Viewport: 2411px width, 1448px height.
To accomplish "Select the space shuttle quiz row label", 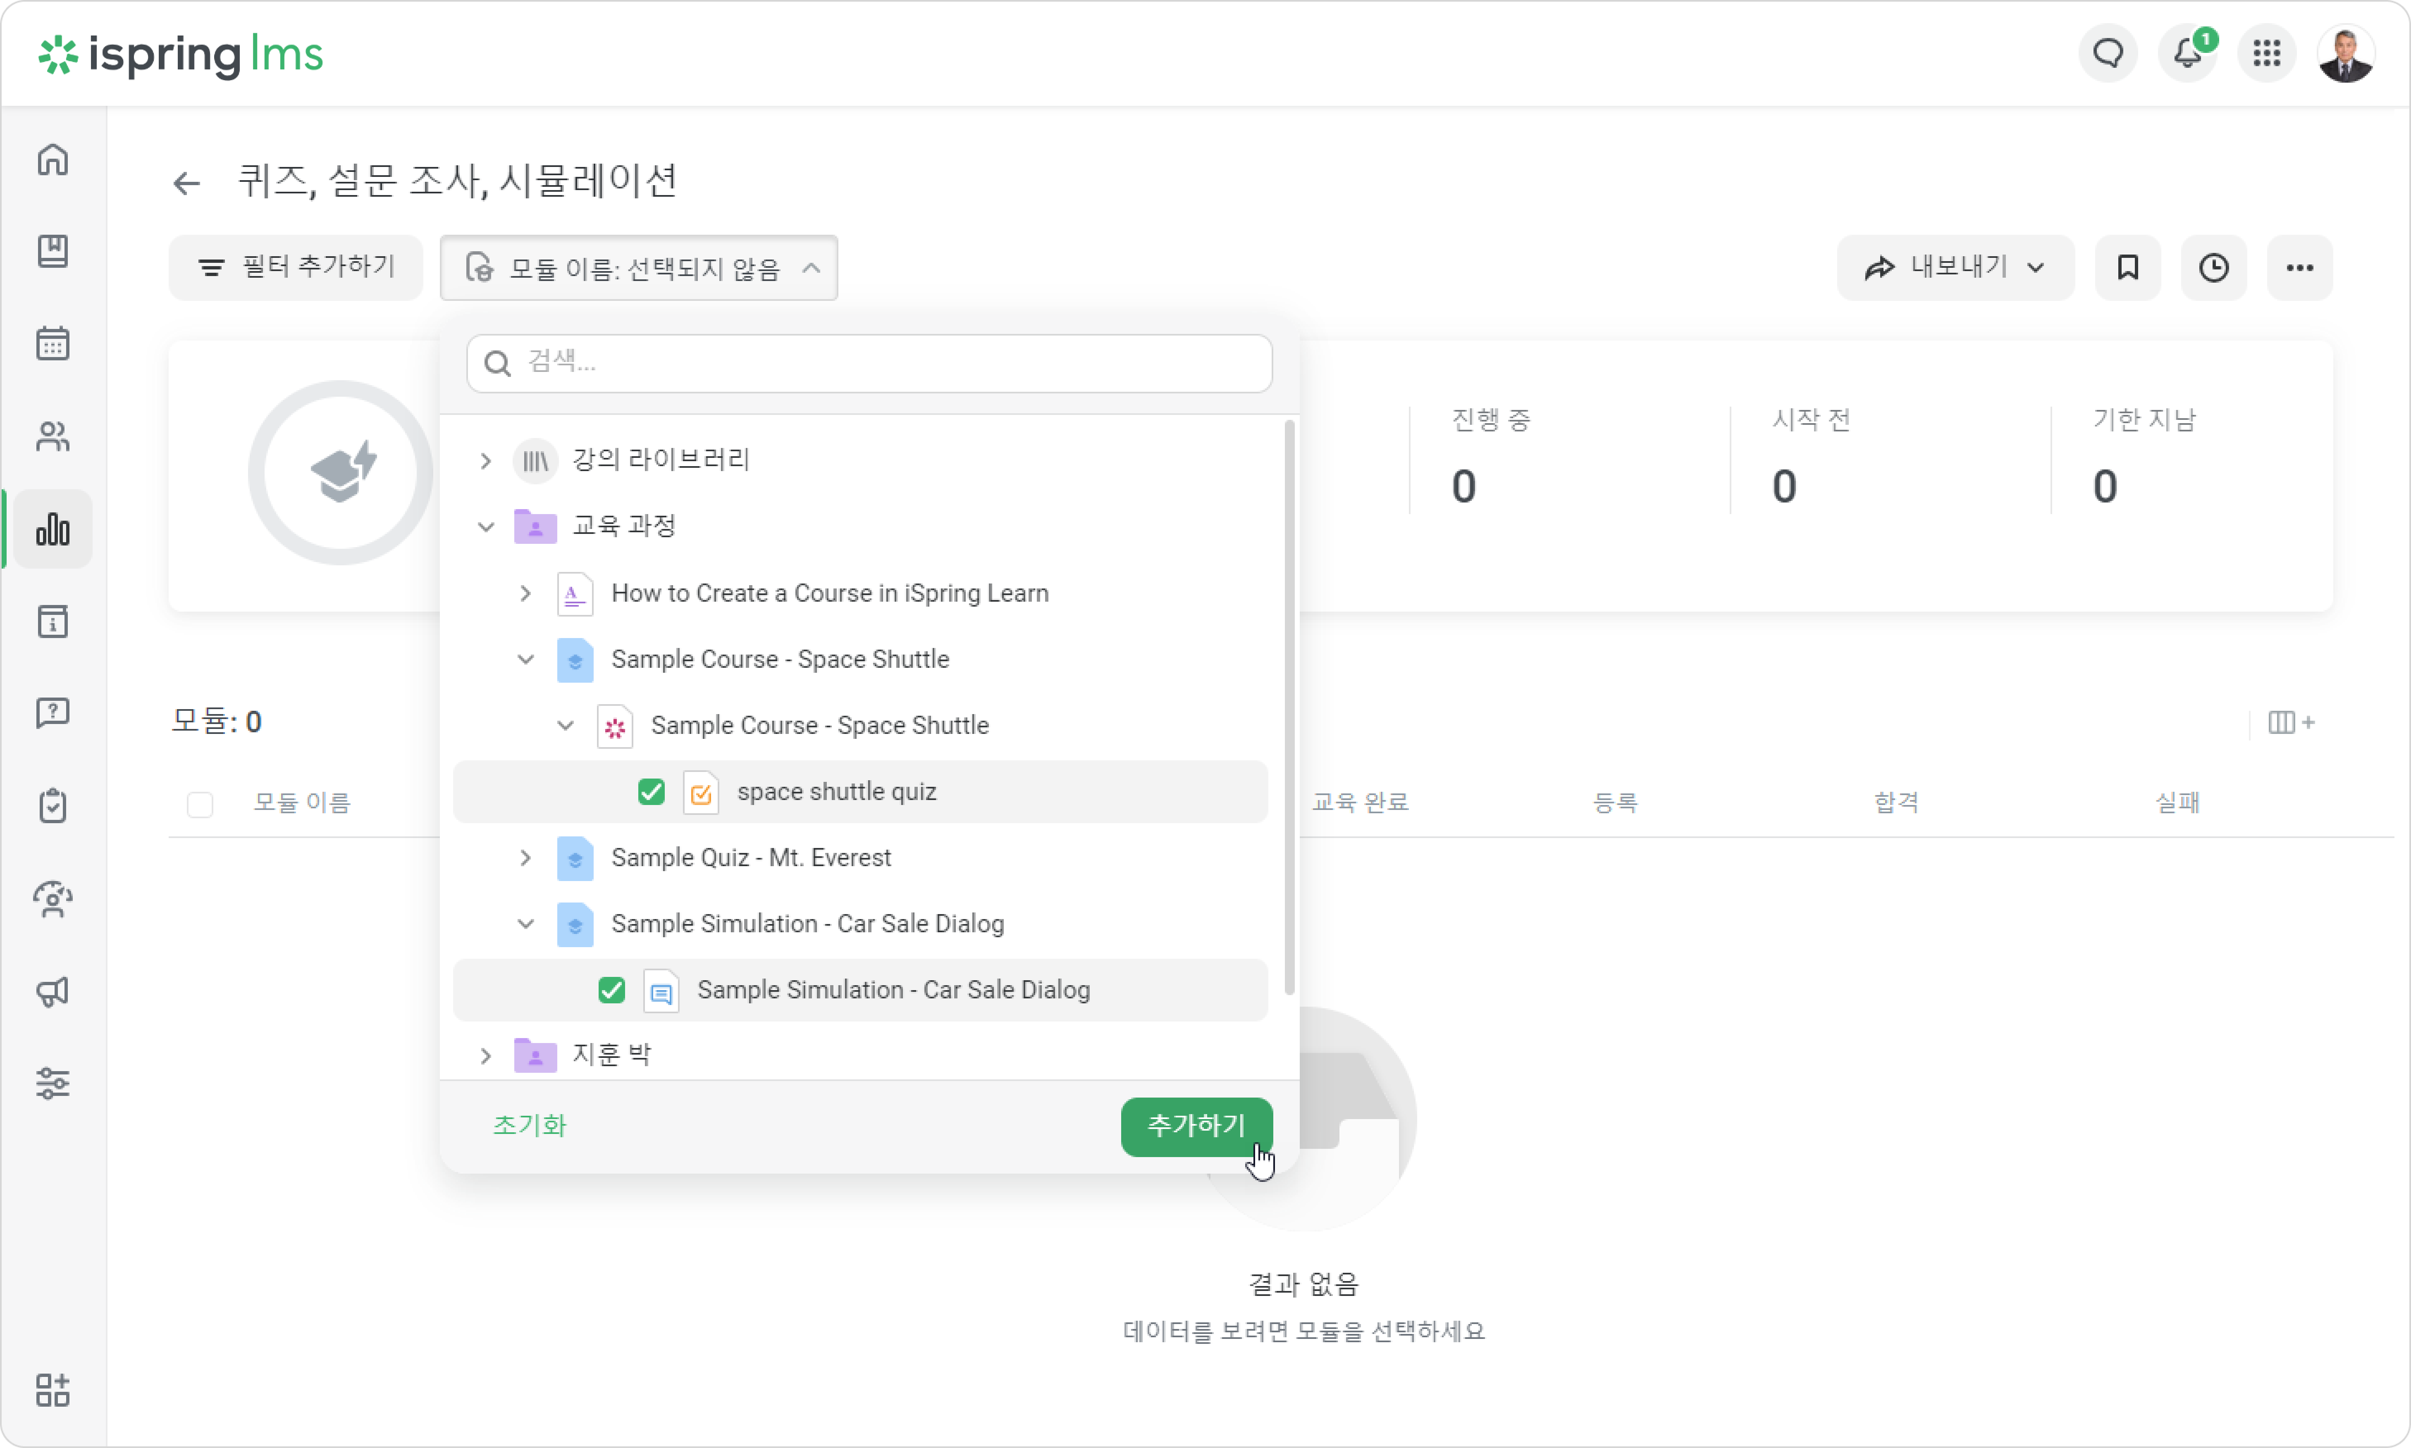I will 836,791.
